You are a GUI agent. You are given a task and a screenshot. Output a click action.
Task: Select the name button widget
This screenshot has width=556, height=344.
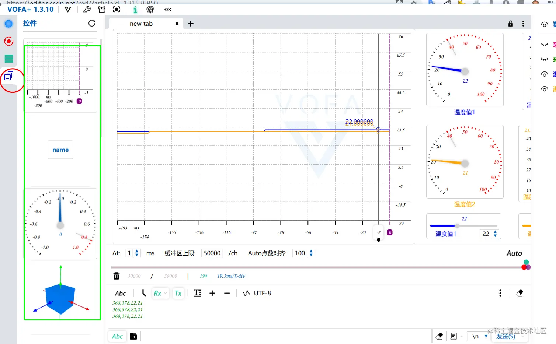[60, 150]
